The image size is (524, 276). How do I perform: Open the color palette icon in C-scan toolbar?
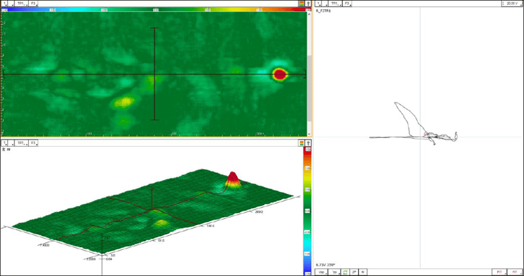pyautogui.click(x=301, y=3)
